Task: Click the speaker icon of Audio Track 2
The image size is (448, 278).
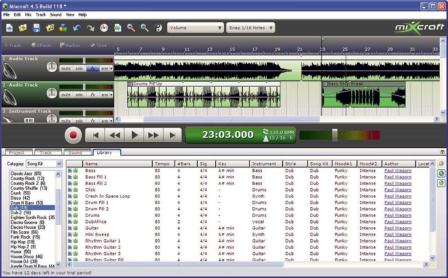Action: point(10,97)
